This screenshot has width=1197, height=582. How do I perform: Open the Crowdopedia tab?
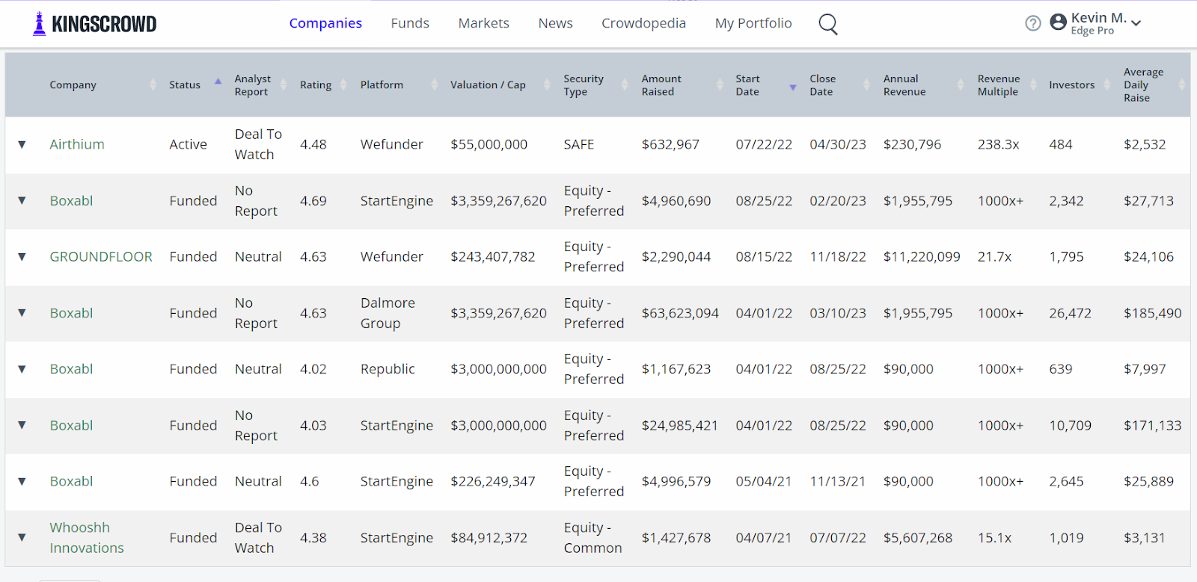643,23
